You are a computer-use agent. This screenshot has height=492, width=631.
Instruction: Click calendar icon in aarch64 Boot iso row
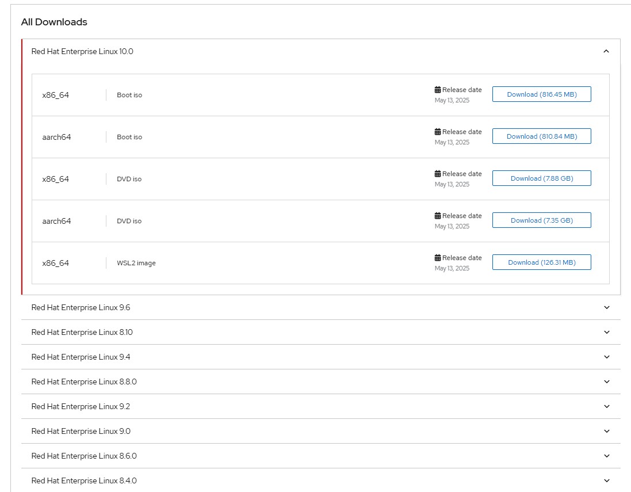[437, 132]
